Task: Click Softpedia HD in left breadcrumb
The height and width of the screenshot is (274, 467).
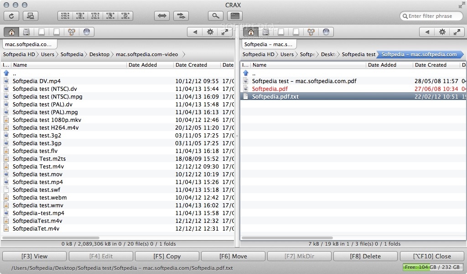Action: (x=19, y=54)
